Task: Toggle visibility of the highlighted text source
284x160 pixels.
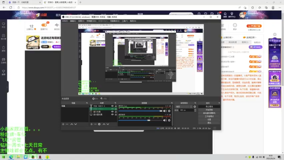Action: pos(112,109)
